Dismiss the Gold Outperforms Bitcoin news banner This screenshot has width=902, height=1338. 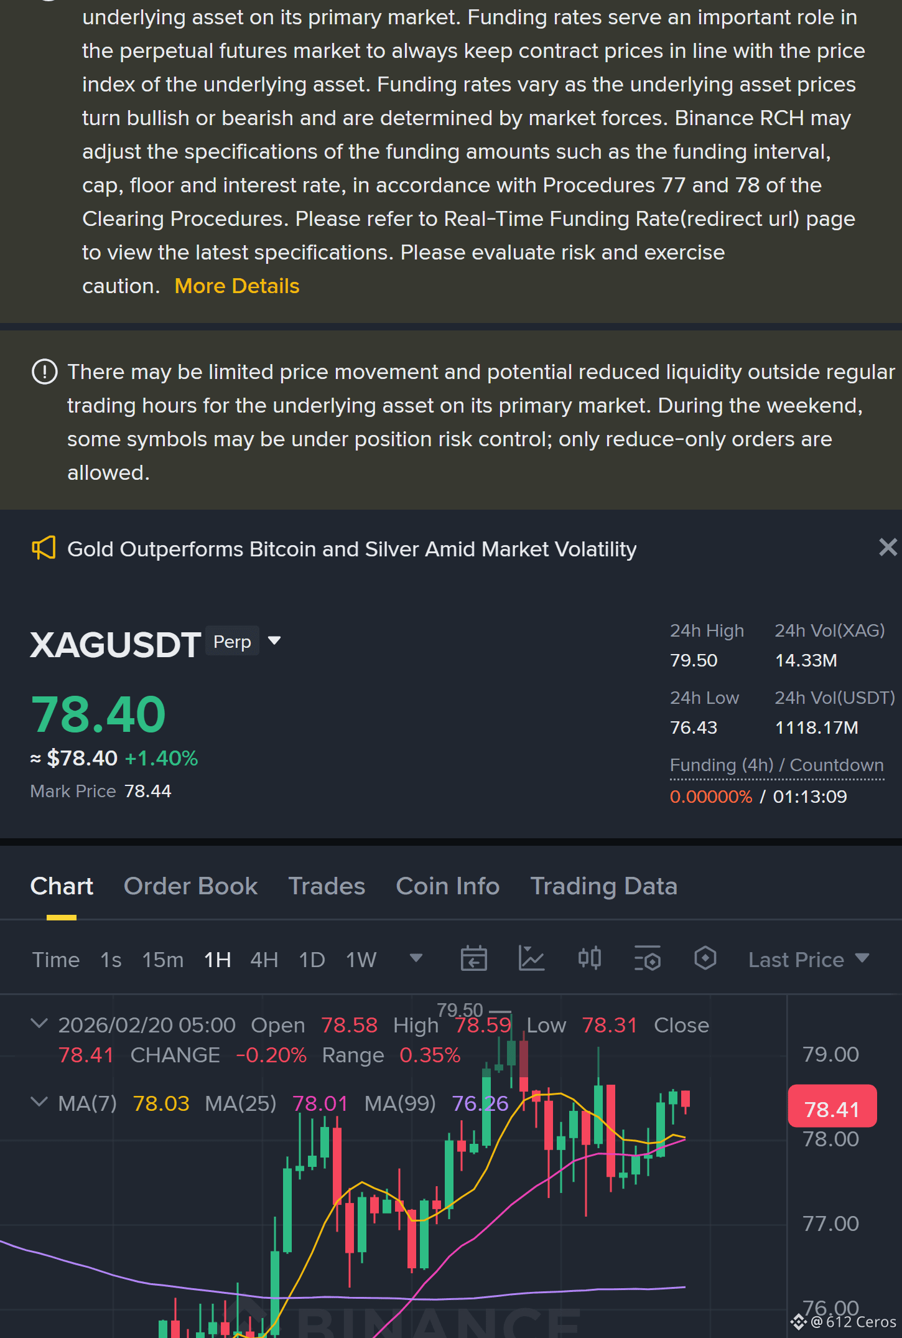(x=888, y=547)
